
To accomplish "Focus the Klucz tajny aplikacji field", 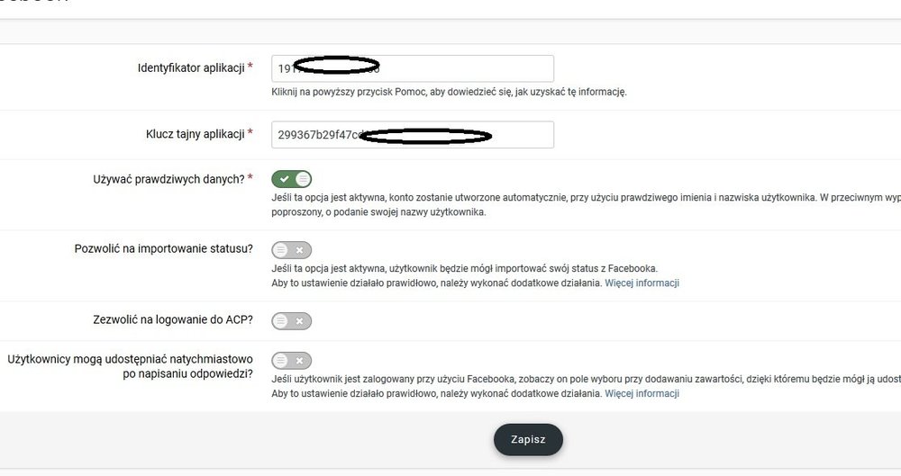I will 412,135.
